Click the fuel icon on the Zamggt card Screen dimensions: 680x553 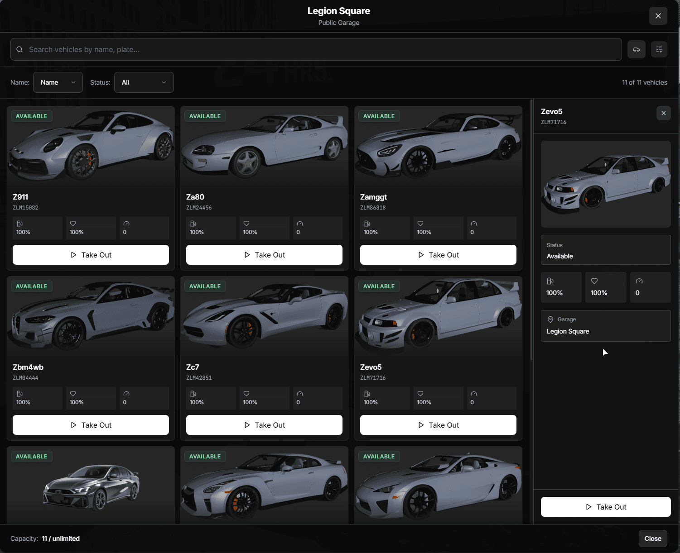[367, 224]
